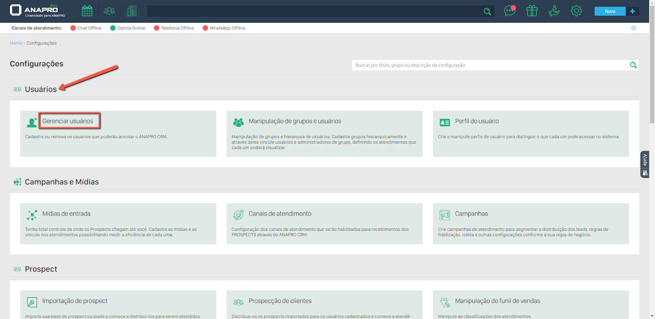Collapse the service channels bar chevron
The height and width of the screenshot is (319, 655).
634,28
